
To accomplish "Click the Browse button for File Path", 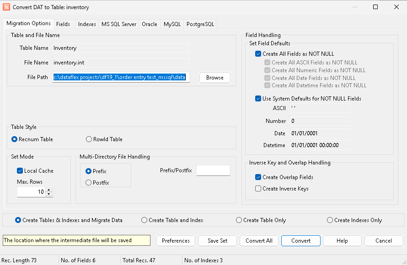I will (214, 78).
